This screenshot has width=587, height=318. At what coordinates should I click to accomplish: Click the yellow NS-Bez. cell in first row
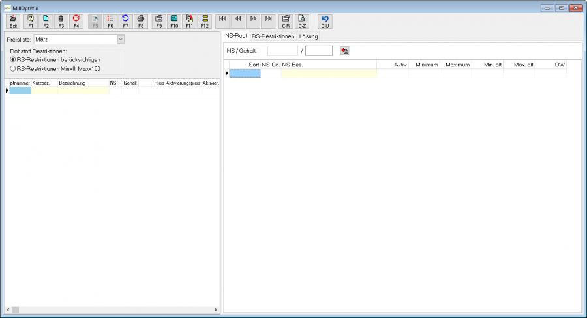329,74
